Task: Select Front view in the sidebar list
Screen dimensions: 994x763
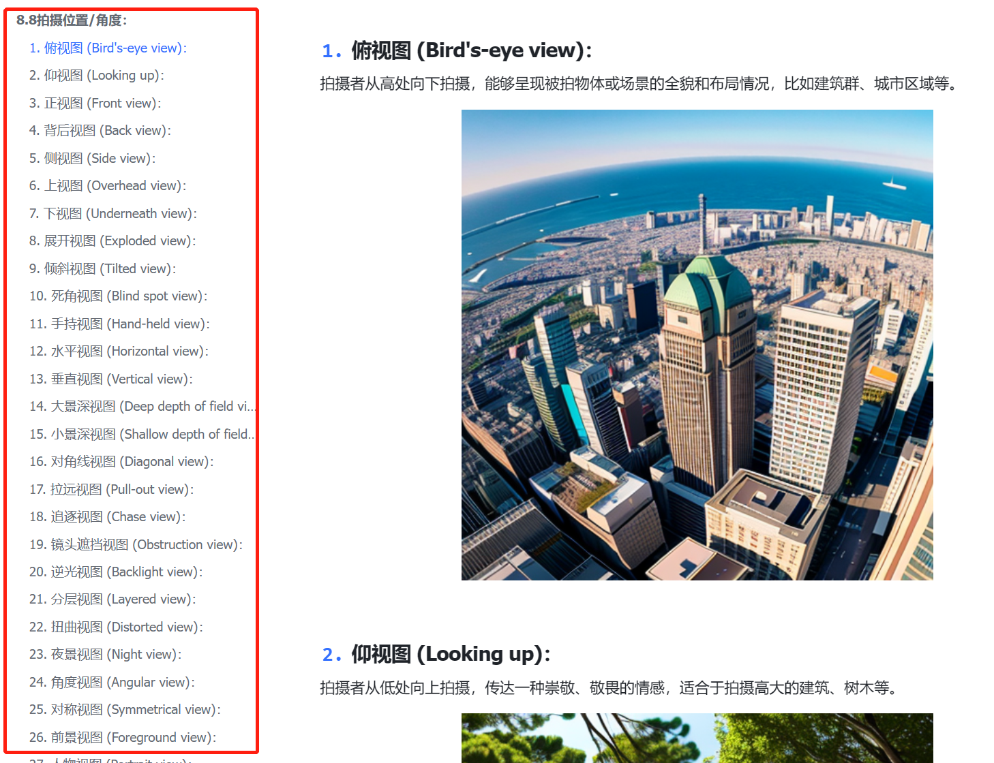Action: click(95, 104)
